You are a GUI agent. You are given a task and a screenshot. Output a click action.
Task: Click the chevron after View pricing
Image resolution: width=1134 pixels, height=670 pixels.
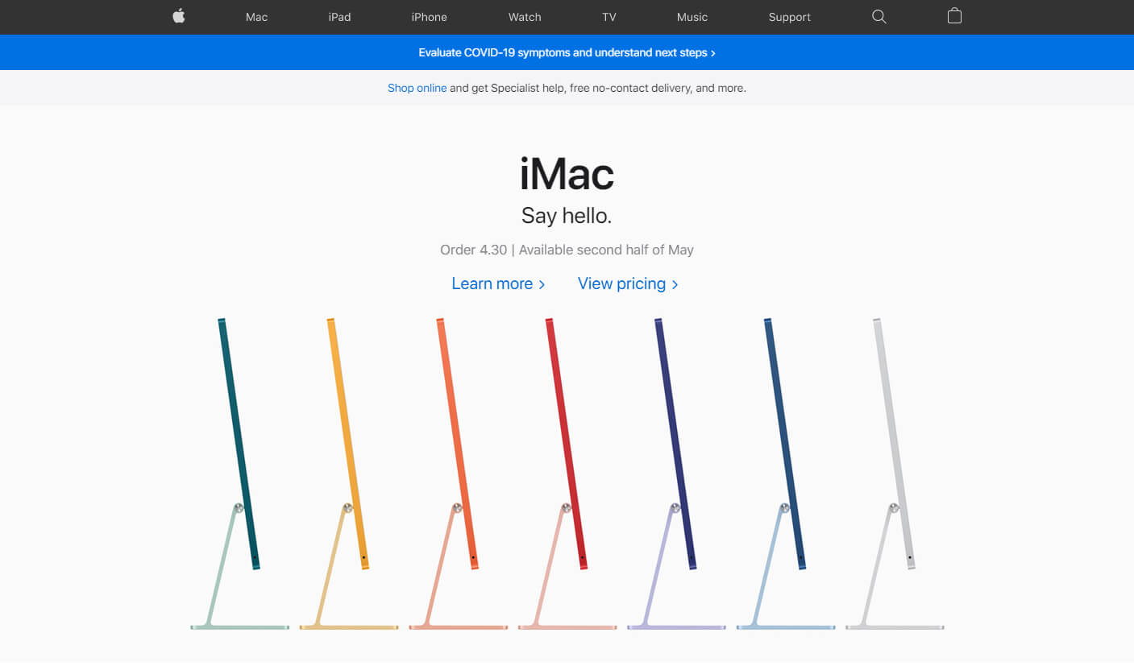[675, 283]
